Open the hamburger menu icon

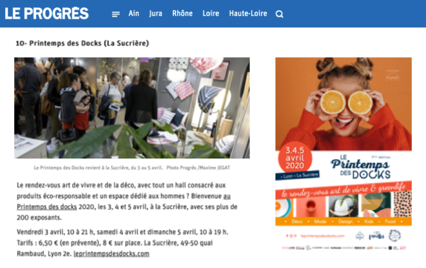point(116,14)
